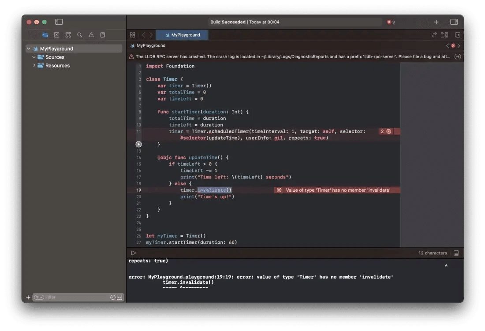Click 'import Foundation' on line 1
The image size is (485, 331).
[170, 66]
